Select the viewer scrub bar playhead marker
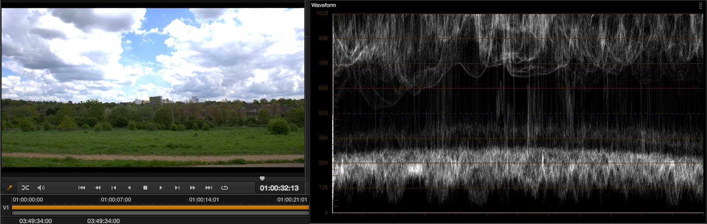Image resolution: width=707 pixels, height=224 pixels. tap(262, 179)
